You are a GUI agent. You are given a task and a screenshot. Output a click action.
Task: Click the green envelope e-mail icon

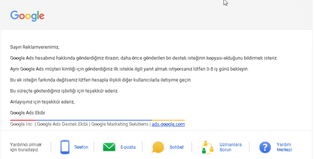[x=109, y=147]
